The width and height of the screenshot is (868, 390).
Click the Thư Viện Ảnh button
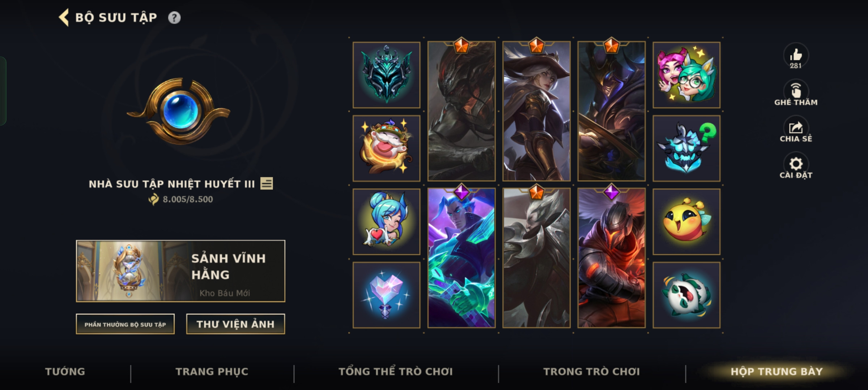pyautogui.click(x=235, y=324)
